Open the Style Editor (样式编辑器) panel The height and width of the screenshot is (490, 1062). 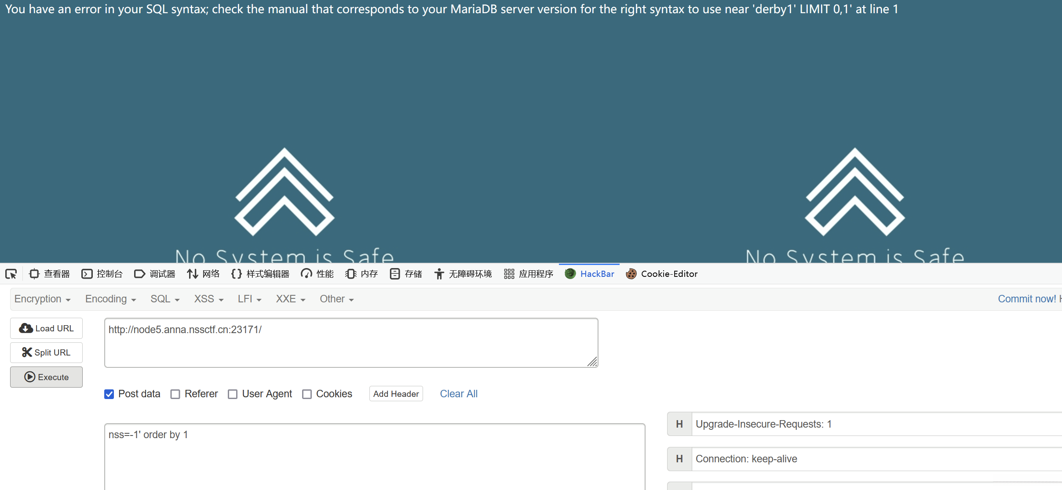[260, 274]
